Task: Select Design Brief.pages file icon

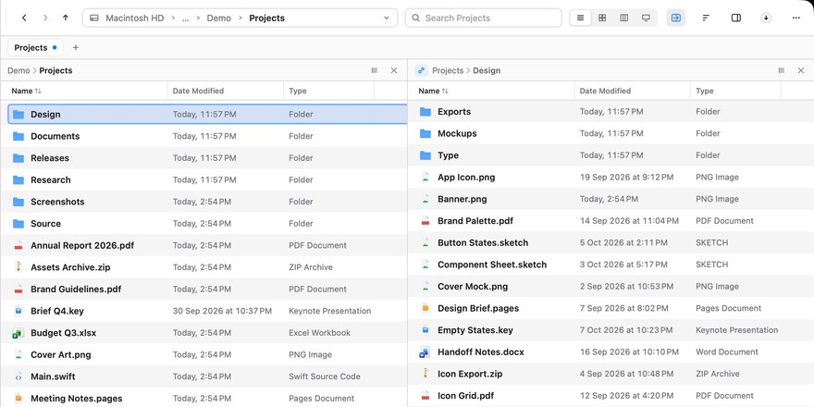Action: [425, 308]
